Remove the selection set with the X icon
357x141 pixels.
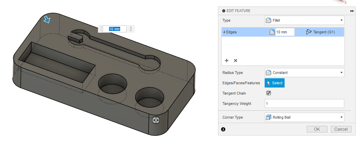pyautogui.click(x=236, y=61)
